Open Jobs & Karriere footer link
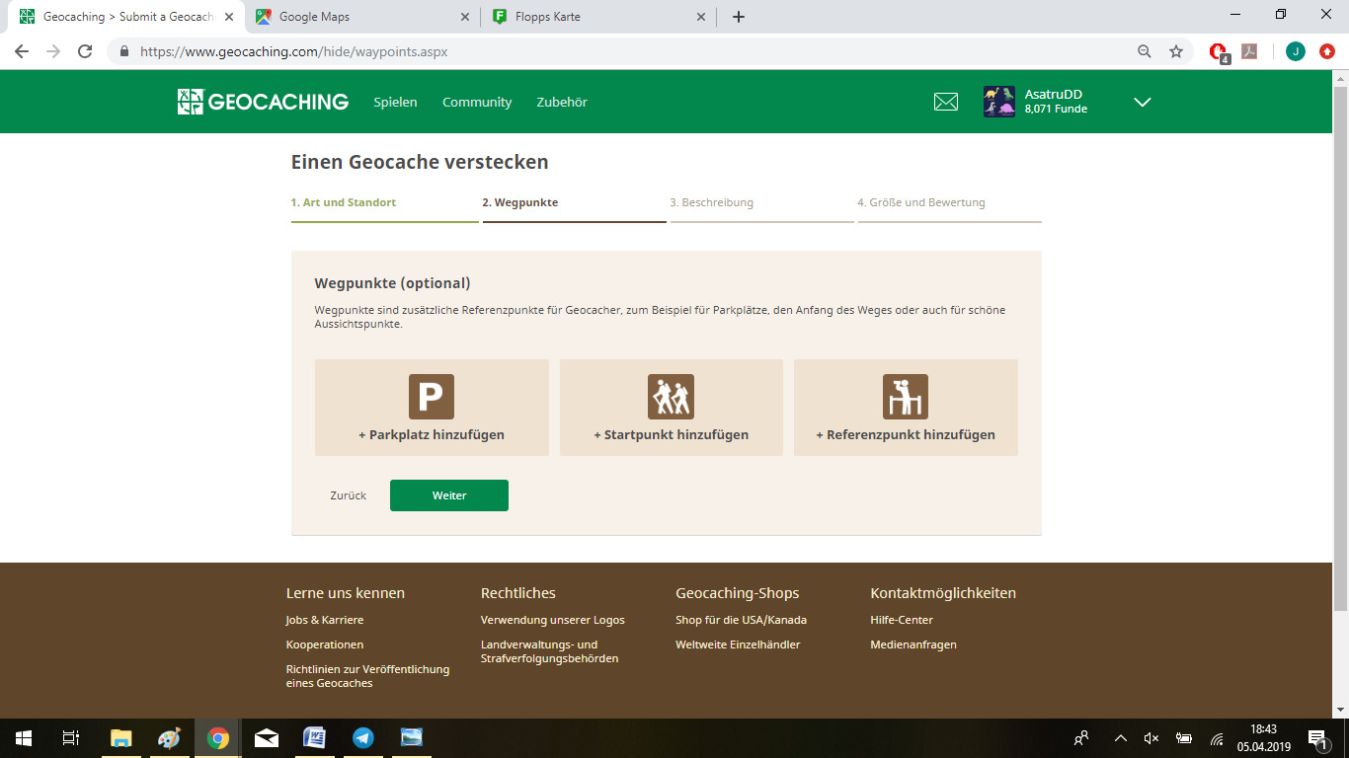The image size is (1349, 758). click(x=325, y=620)
